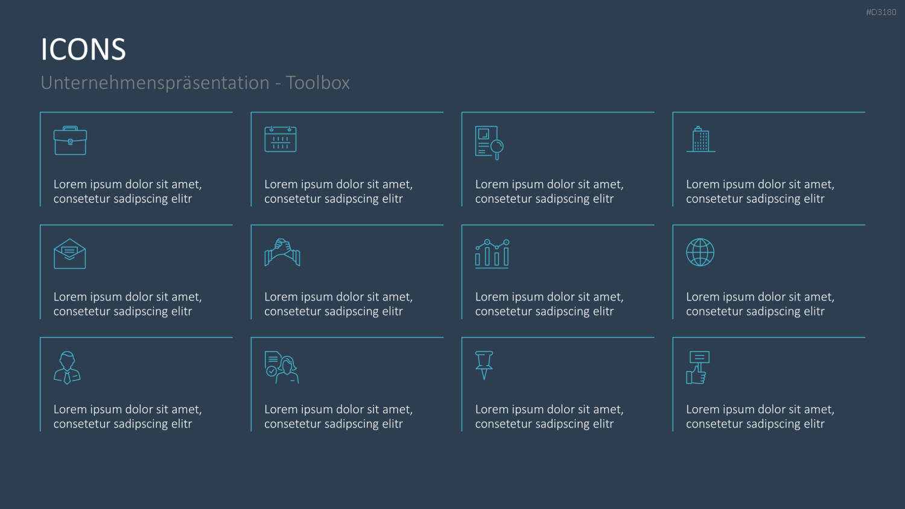Select the office building icon

(700, 139)
